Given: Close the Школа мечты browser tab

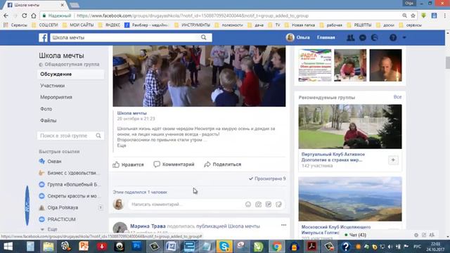Looking at the screenshot, I should pyautogui.click(x=63, y=5).
